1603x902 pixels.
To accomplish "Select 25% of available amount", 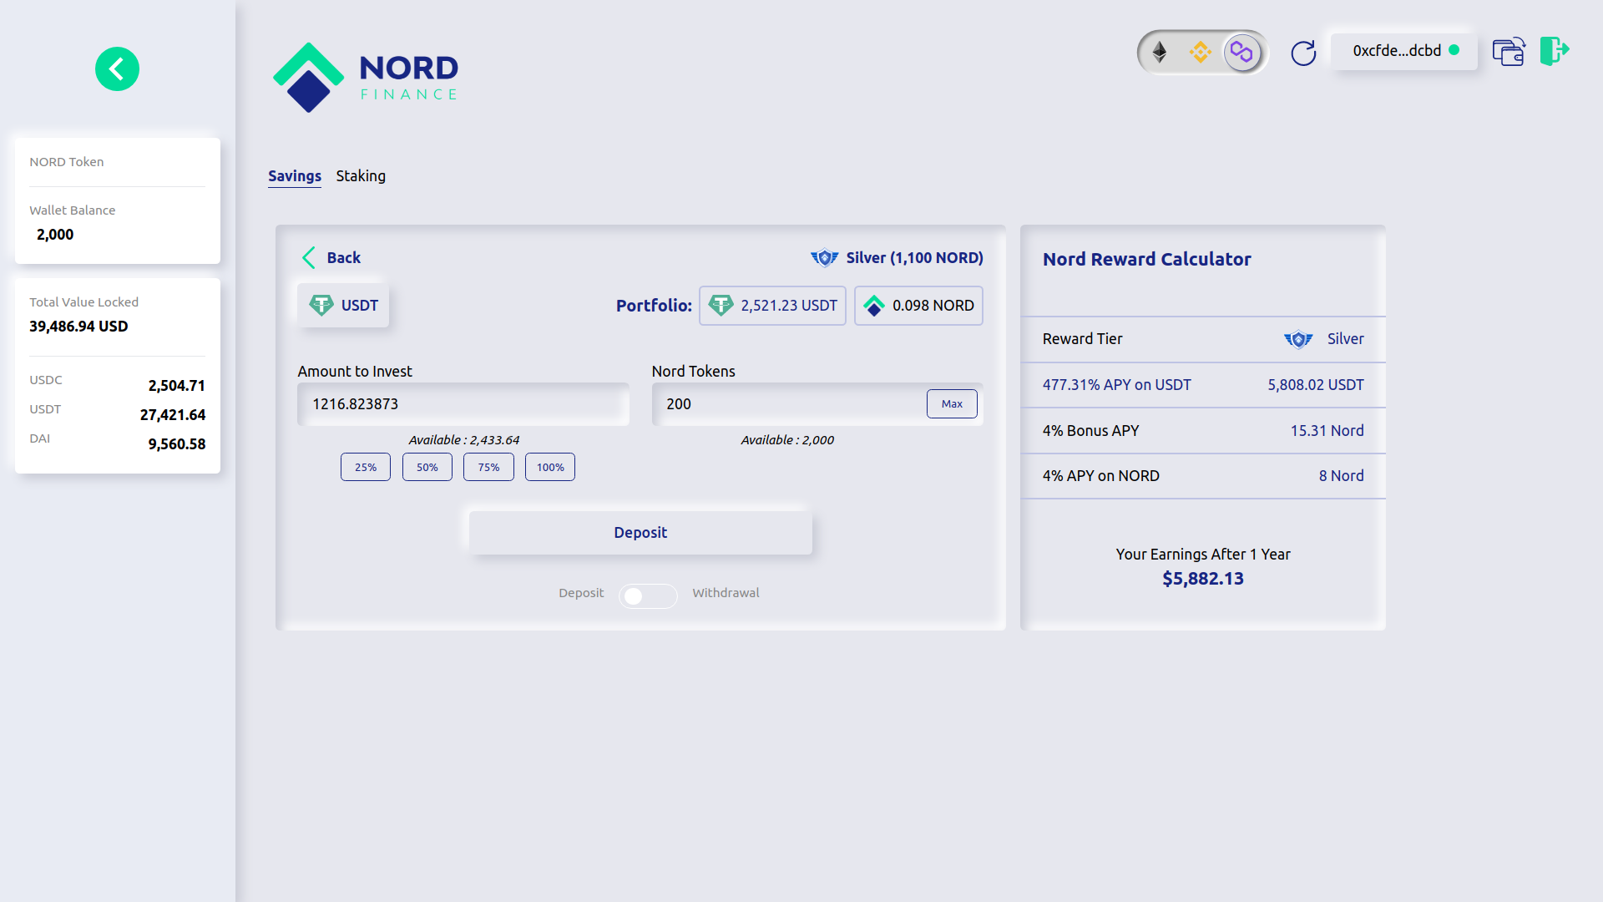I will pos(366,467).
